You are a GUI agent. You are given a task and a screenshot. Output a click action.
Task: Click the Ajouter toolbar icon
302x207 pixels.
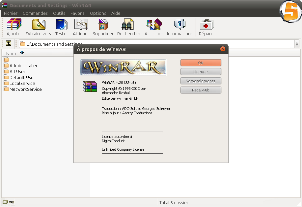[14, 24]
